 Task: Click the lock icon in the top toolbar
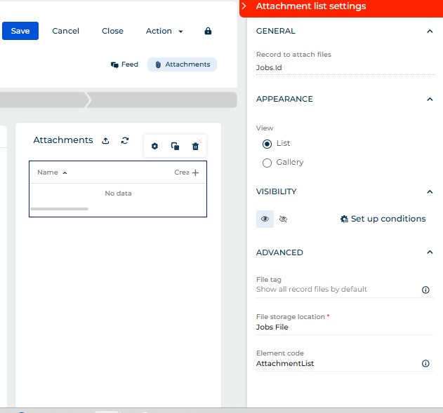(x=208, y=31)
